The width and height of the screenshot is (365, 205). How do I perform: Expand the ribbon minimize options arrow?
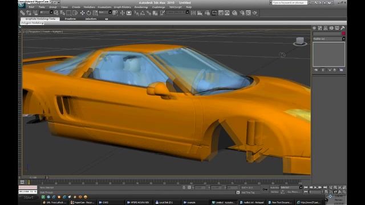(107, 19)
